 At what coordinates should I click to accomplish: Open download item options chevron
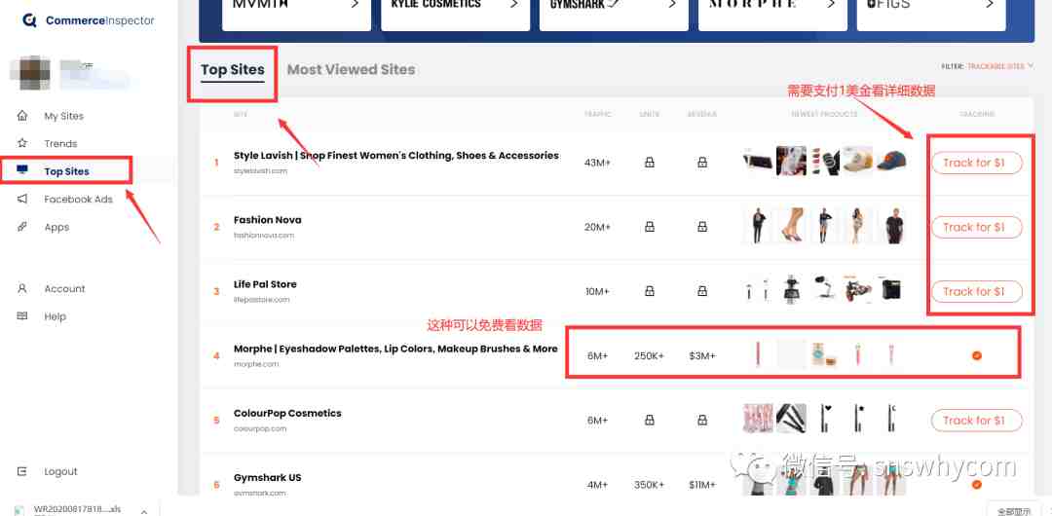[144, 511]
